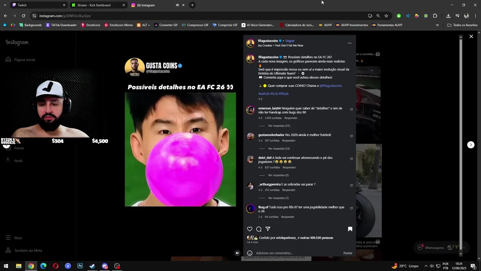Expand Ver respostas (13) replies

pyautogui.click(x=279, y=148)
